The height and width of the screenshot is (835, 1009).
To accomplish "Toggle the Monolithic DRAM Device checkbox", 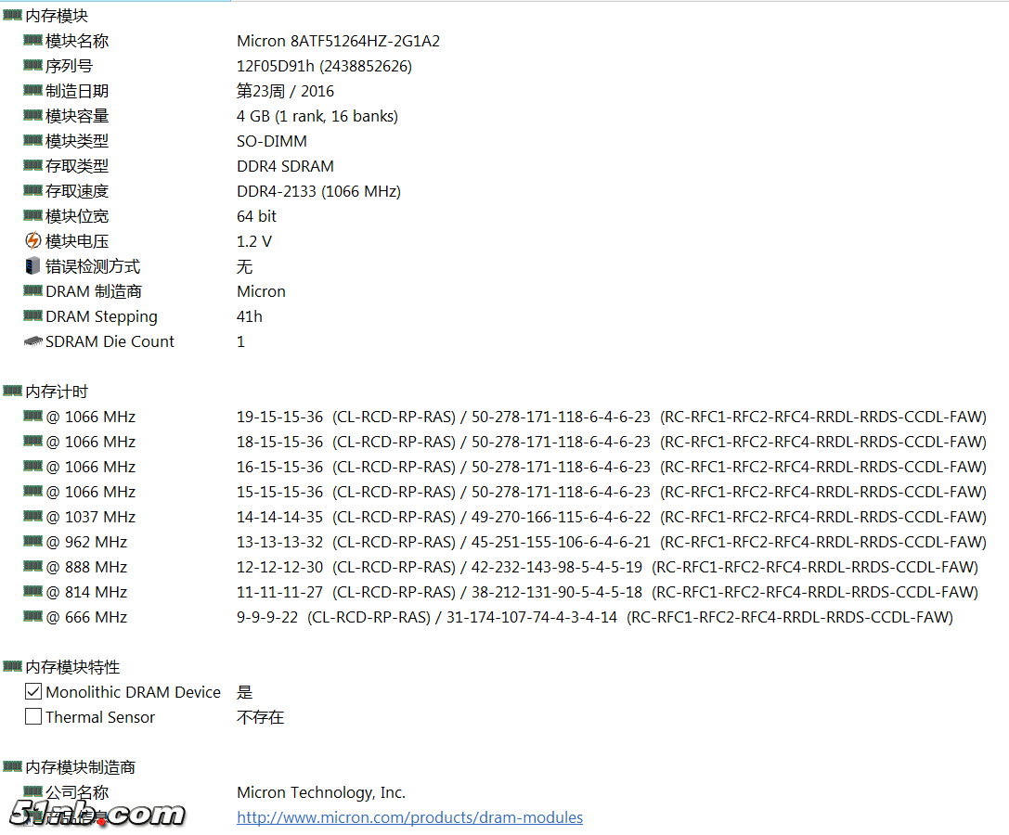I will click(33, 691).
